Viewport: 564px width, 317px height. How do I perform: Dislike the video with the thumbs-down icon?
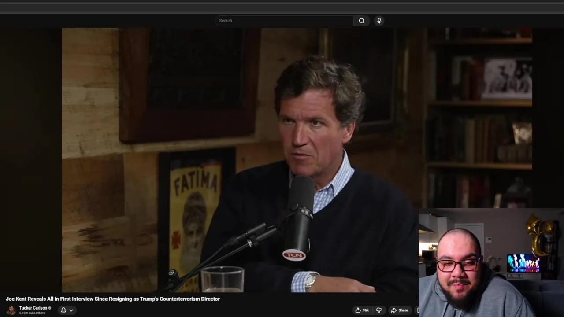379,310
